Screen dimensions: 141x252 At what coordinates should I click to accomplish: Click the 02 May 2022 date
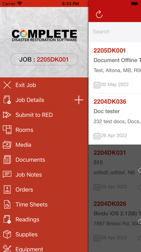pos(115,84)
